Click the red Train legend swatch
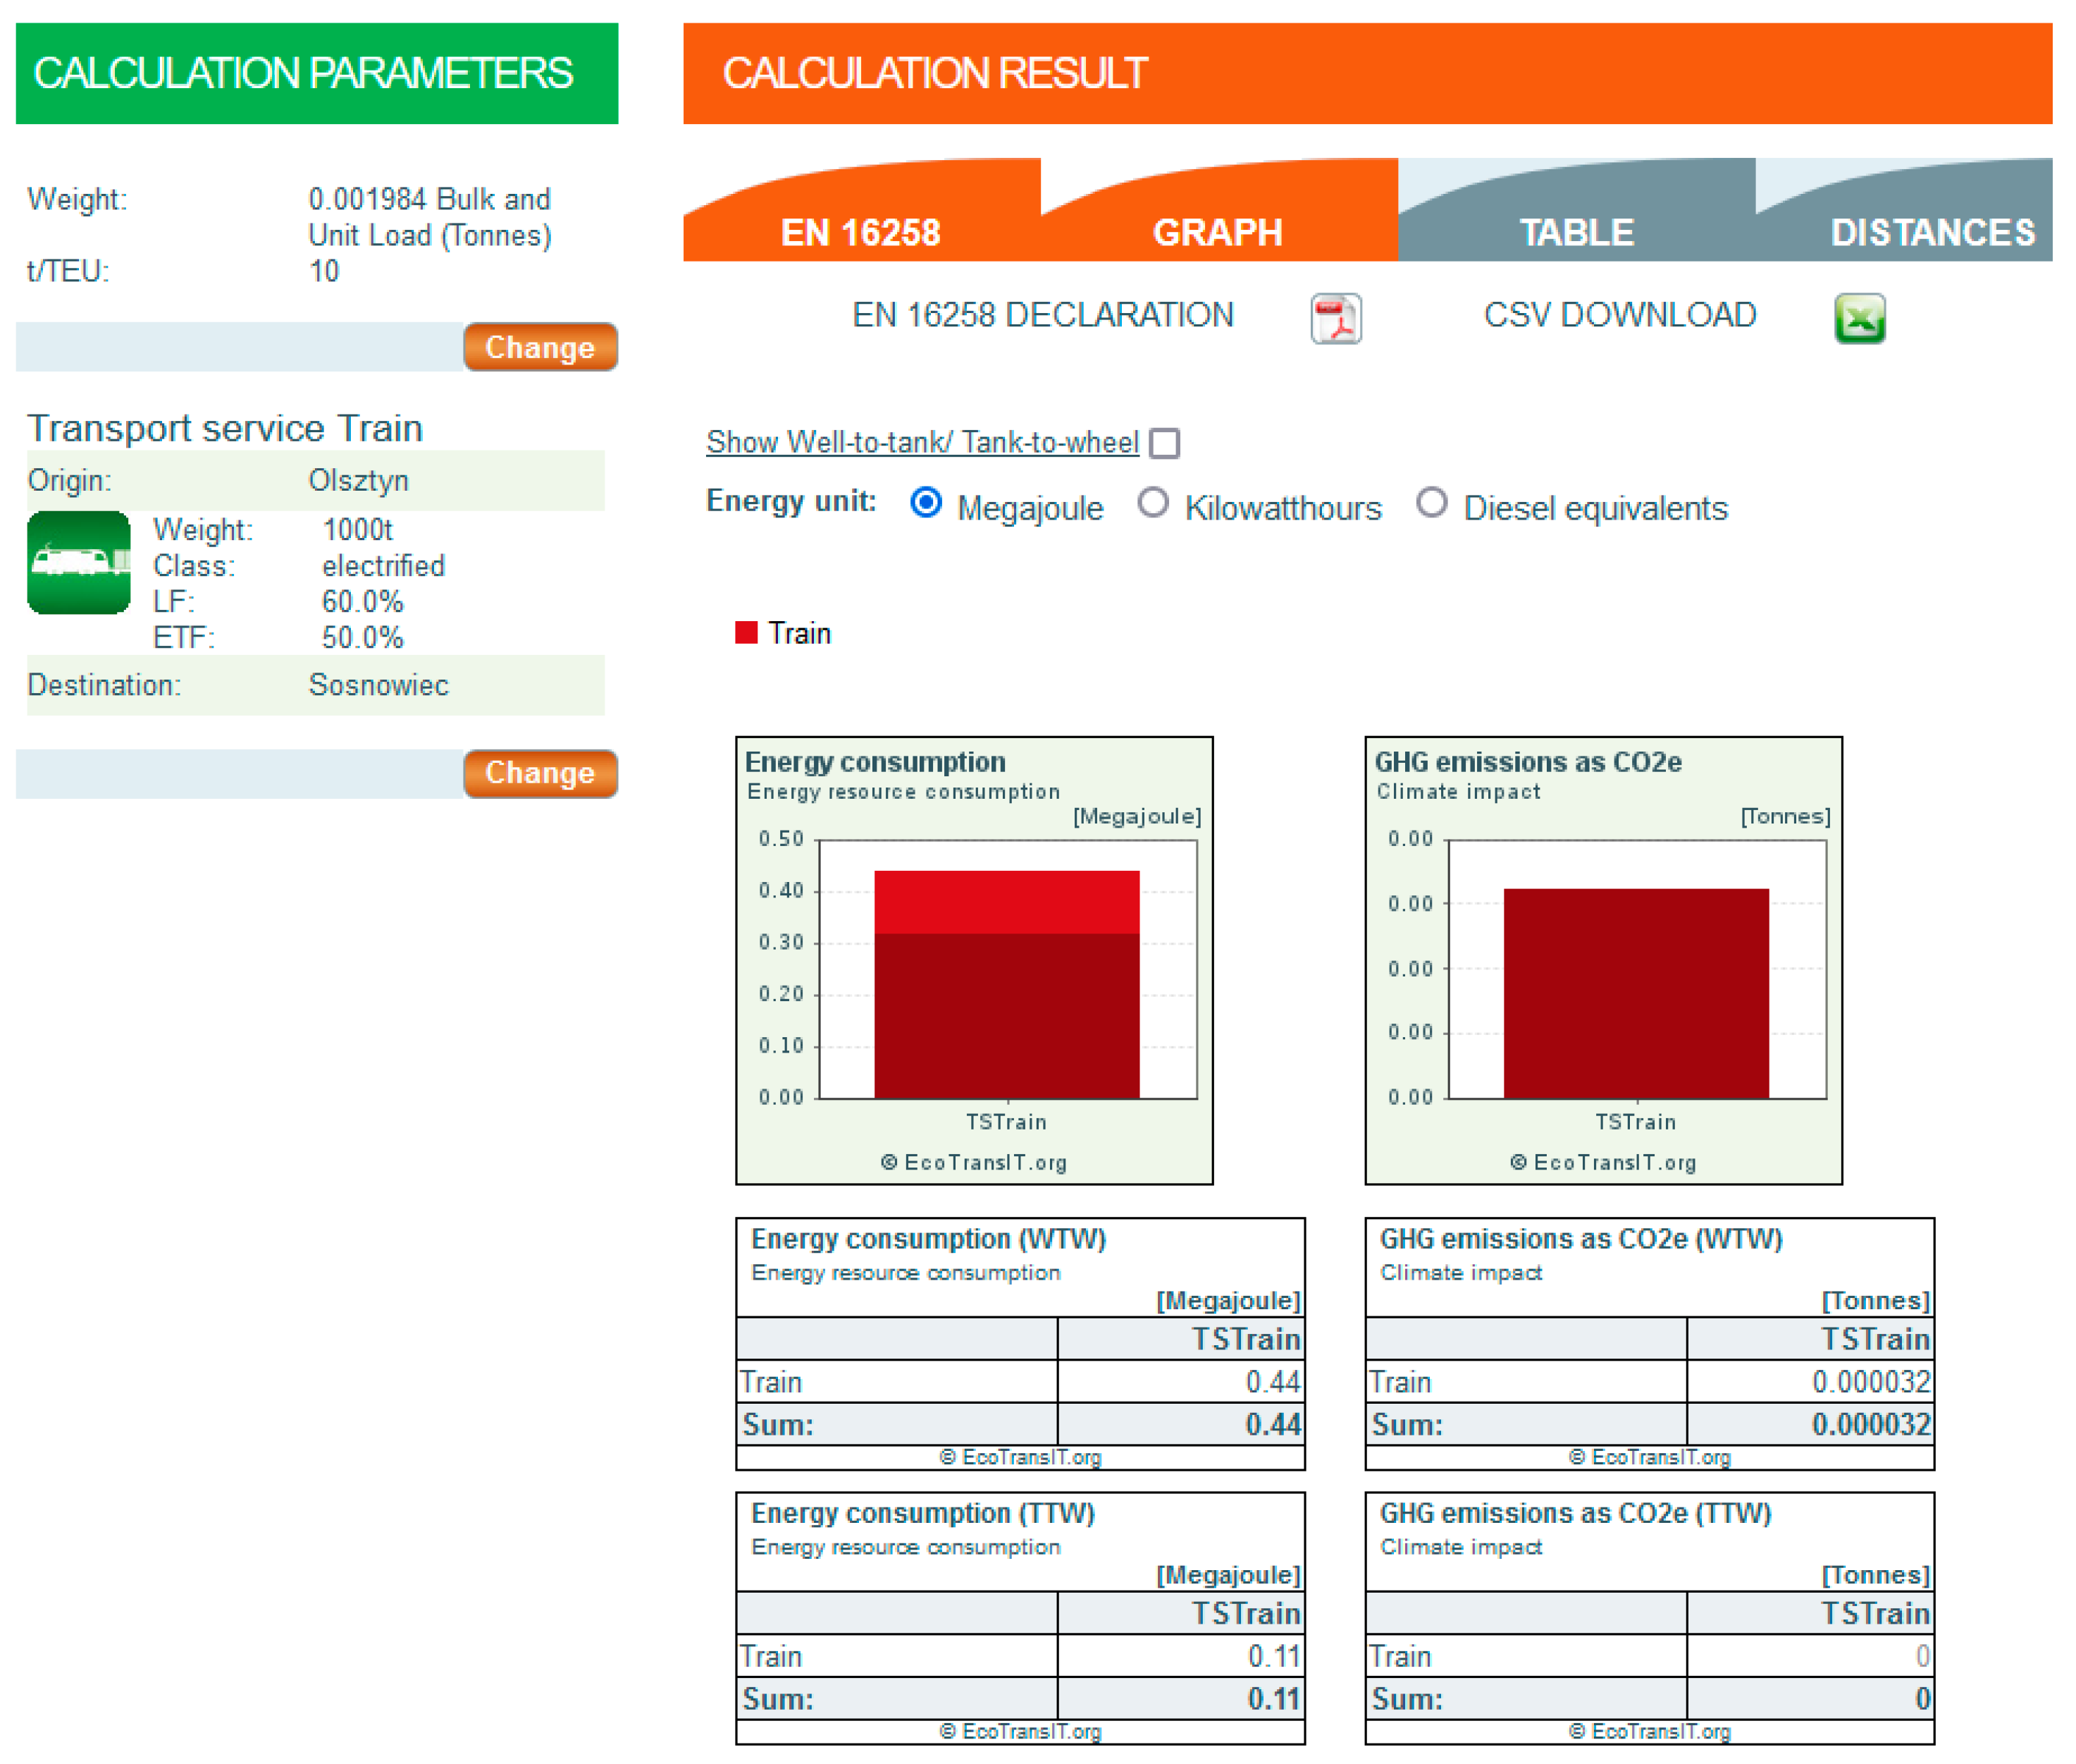Screen dimensions: 2076x1764 tap(746, 632)
